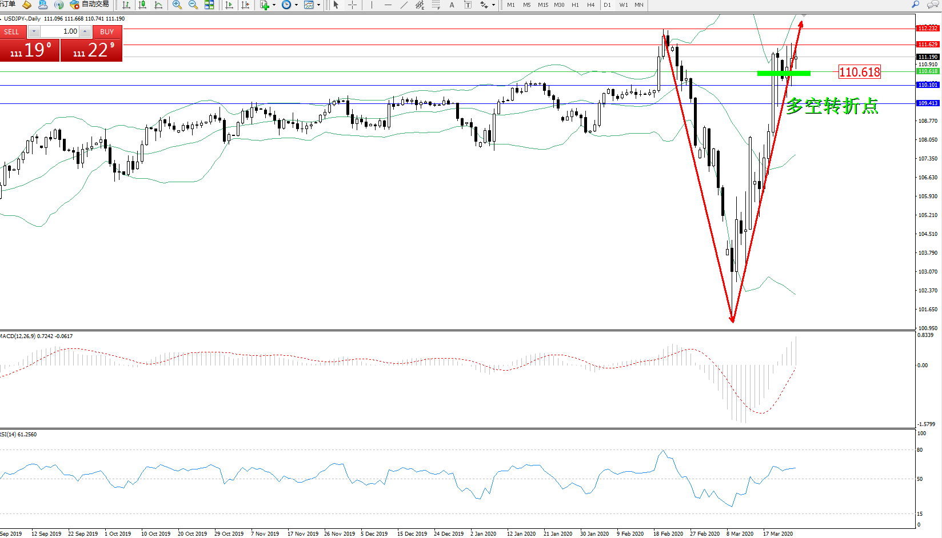Viewport: 942px width, 538px height.
Task: Toggle the auto scroll chart button
Action: (x=229, y=5)
